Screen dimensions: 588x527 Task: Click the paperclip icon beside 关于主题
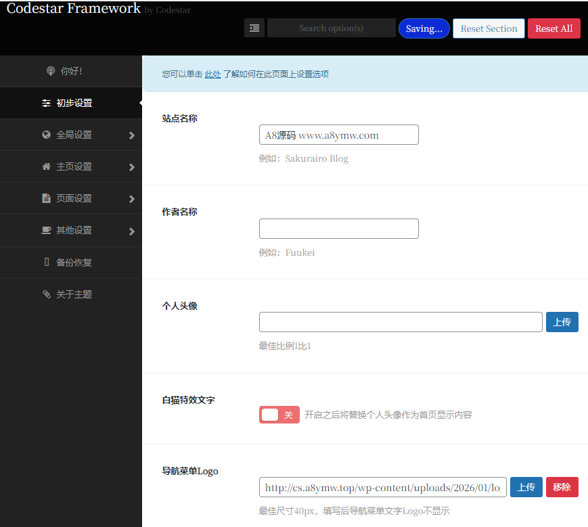pos(46,294)
